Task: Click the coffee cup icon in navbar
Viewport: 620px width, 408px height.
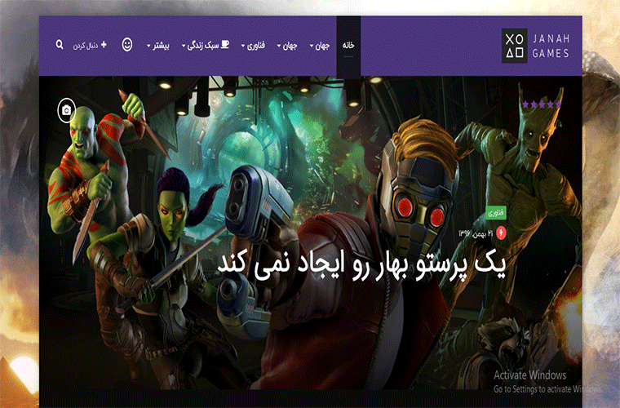Action: [225, 46]
